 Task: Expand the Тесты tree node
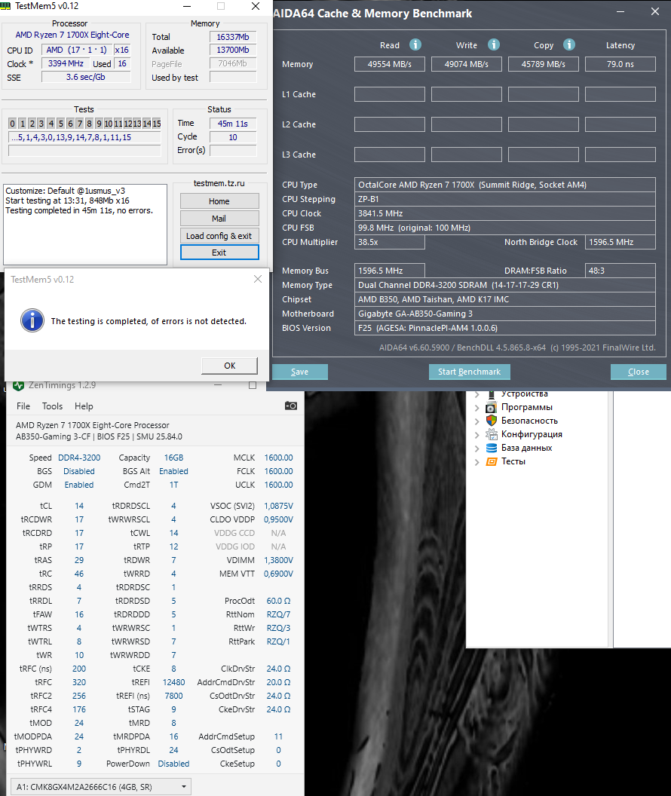click(x=476, y=462)
